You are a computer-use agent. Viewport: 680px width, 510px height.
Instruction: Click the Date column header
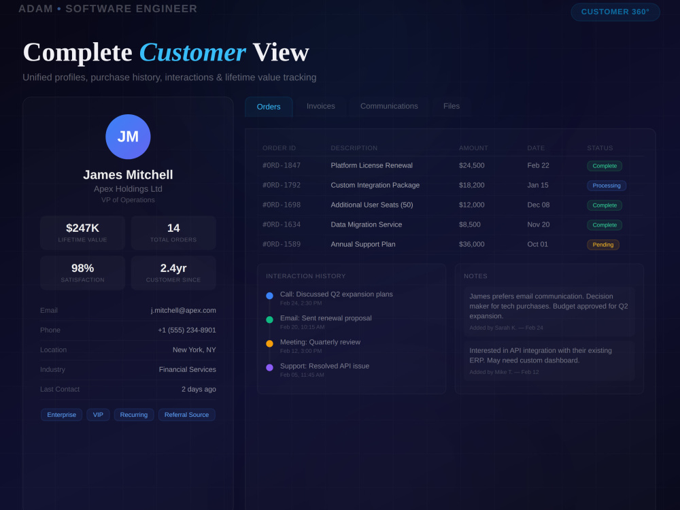tap(536, 148)
